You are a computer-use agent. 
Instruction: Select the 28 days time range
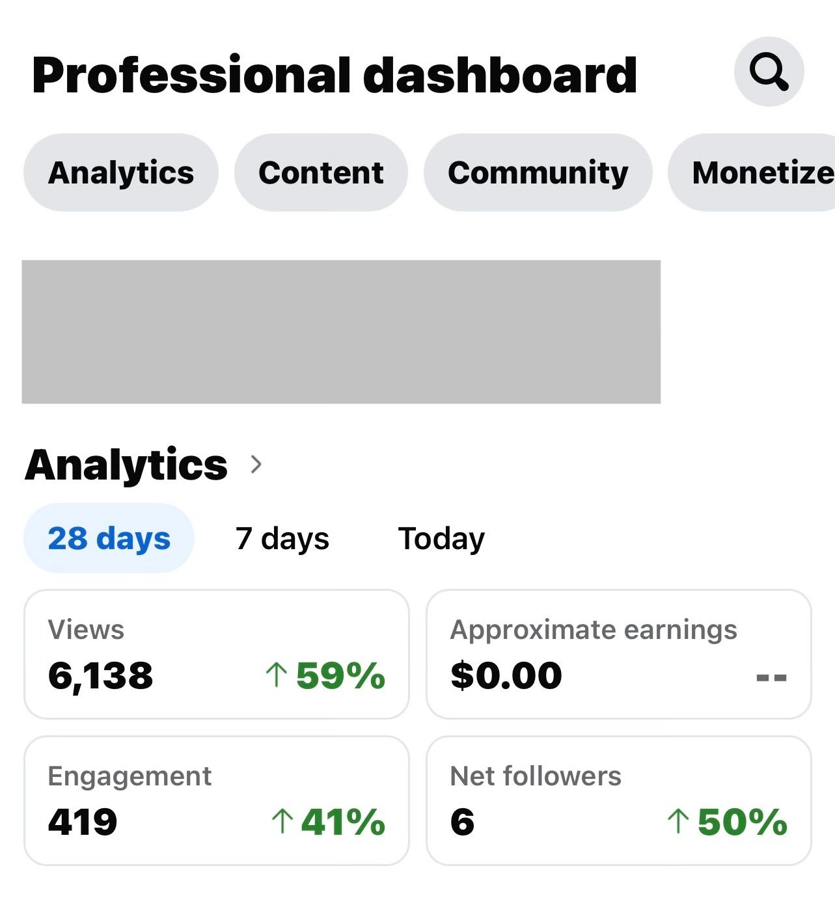tap(109, 538)
